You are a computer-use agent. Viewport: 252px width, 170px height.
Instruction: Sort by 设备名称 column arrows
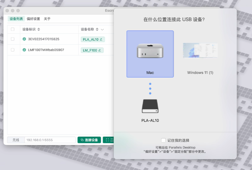97,29
